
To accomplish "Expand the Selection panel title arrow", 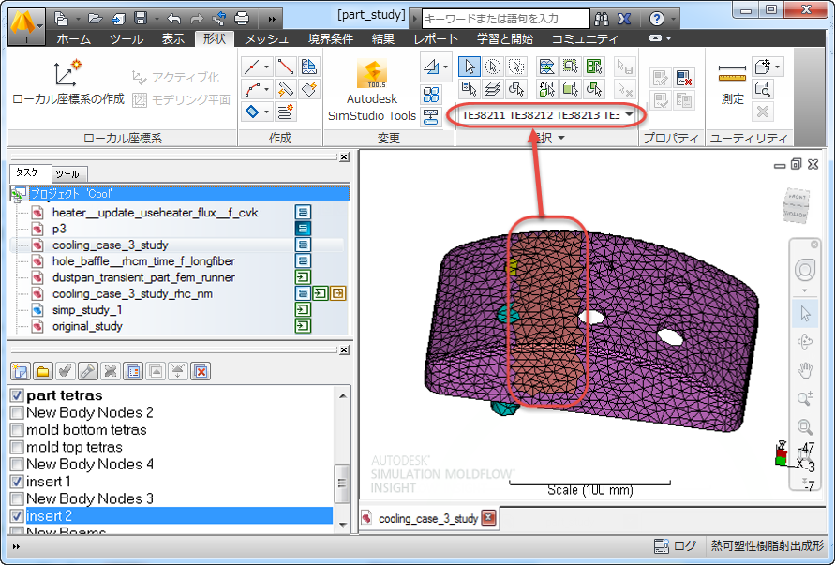I will [x=560, y=139].
